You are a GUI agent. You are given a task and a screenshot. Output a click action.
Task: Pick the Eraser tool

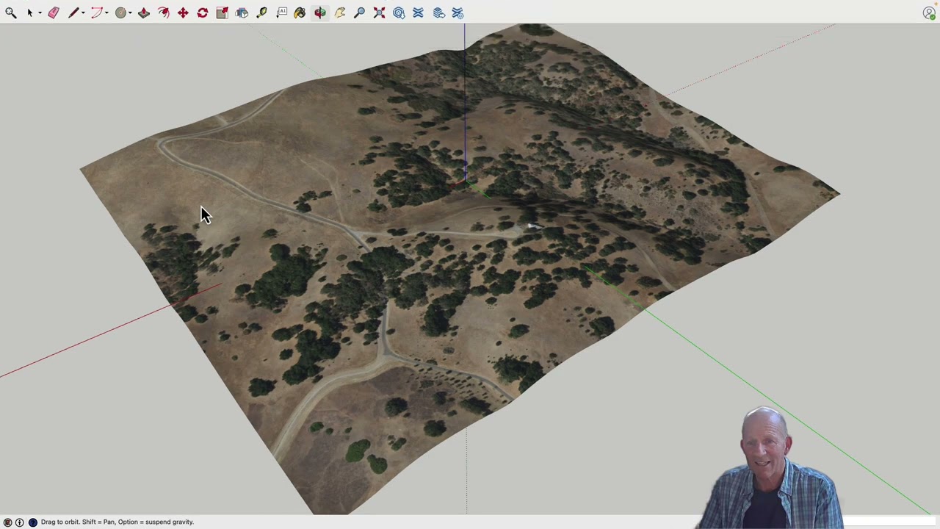[x=54, y=12]
